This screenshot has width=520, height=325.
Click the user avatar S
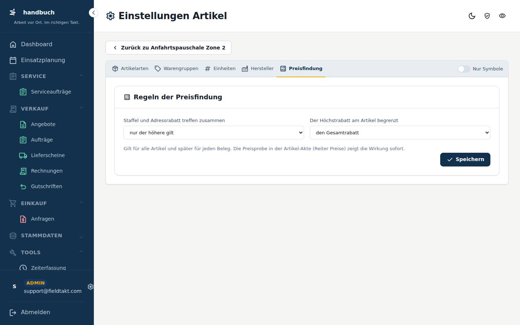pos(14,286)
